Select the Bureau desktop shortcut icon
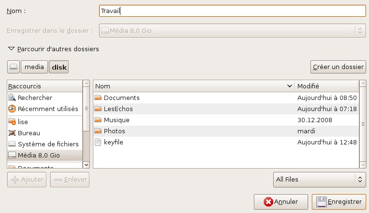 (x=13, y=133)
